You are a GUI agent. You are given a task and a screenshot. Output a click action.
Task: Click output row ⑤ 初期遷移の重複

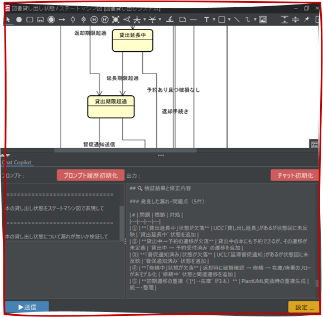point(219,284)
